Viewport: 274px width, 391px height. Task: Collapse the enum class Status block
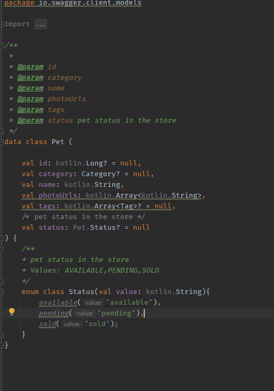point(2,292)
